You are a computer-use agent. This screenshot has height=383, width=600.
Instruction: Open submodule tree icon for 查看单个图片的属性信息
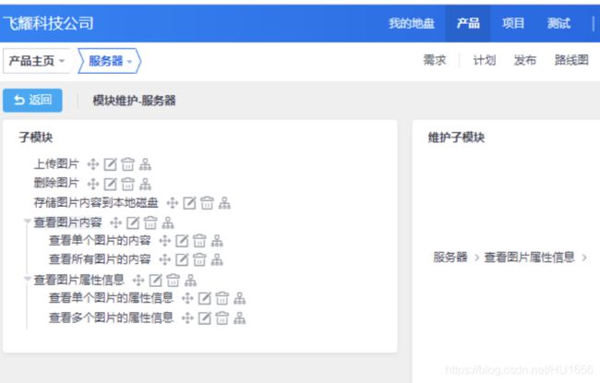[x=239, y=298]
